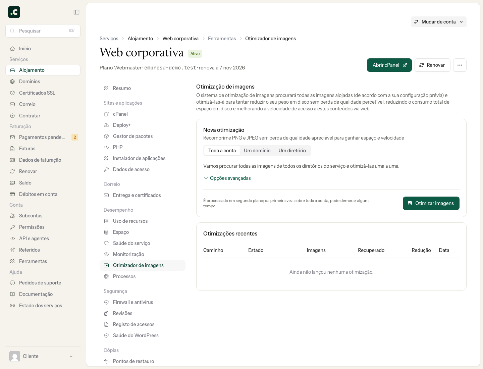Click the Otimizar imagens button
The height and width of the screenshot is (369, 483).
tap(431, 203)
